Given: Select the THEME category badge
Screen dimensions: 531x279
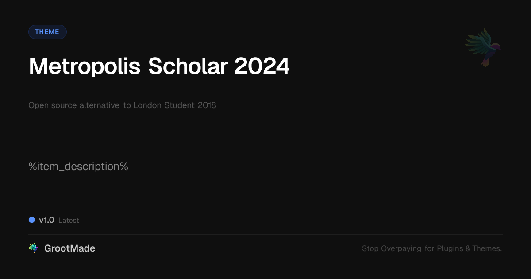Looking at the screenshot, I should click(x=47, y=32).
